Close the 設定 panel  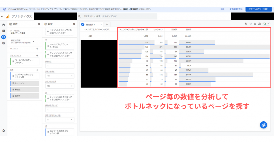(x=74, y=24)
